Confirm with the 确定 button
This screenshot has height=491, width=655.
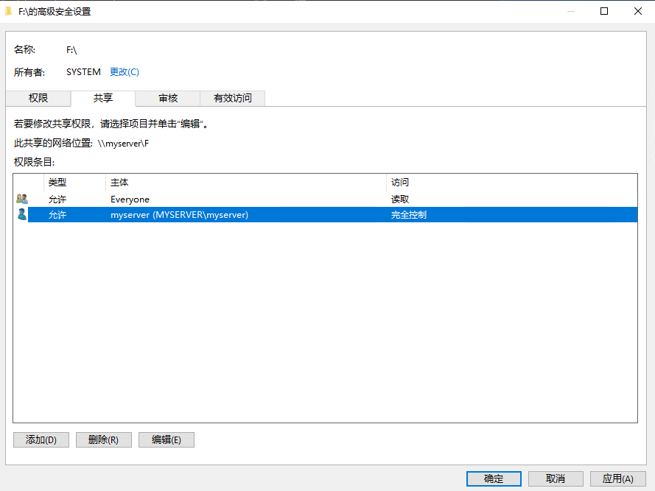tap(494, 478)
